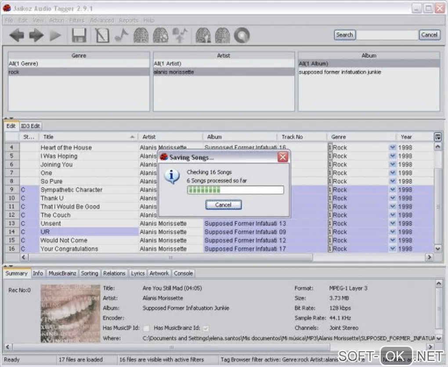Click the Save floppy disk icon
The width and height of the screenshot is (448, 367).
79,36
